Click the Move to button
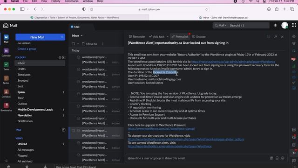The width and height of the screenshot is (298, 168). click(89, 44)
